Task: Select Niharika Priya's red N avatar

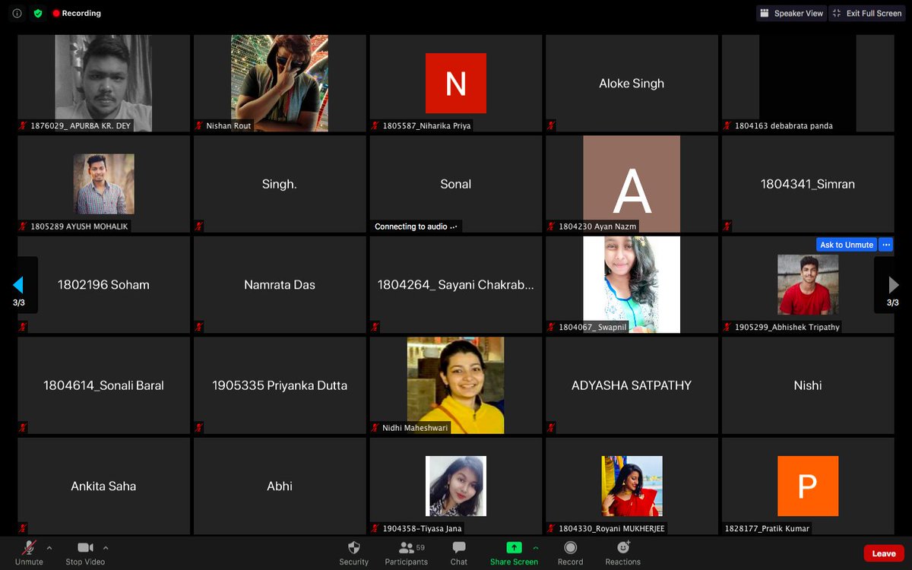Action: (x=456, y=84)
